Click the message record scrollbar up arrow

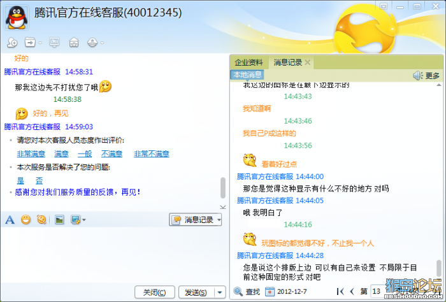click(439, 85)
